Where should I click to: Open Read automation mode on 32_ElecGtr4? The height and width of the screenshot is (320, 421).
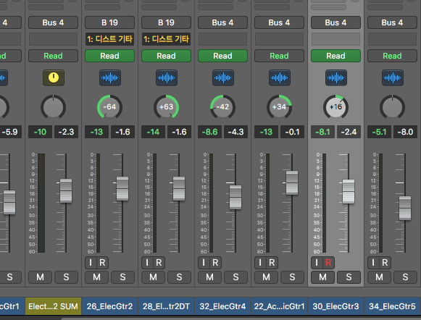click(223, 56)
